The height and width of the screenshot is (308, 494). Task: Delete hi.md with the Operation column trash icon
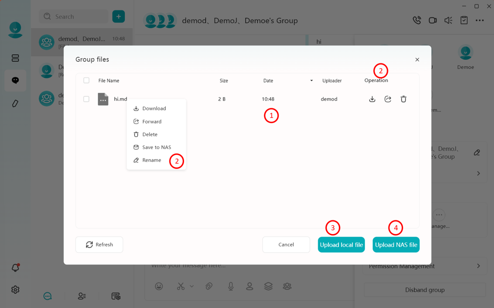coord(403,99)
